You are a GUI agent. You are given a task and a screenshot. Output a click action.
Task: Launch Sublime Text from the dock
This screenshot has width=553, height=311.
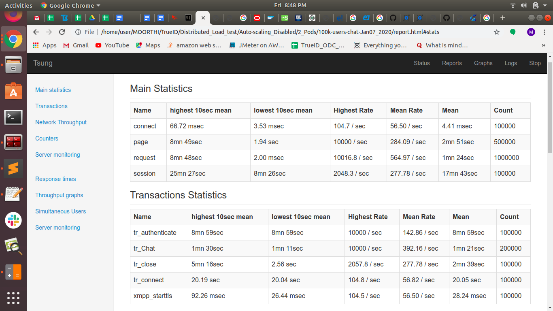click(x=13, y=168)
